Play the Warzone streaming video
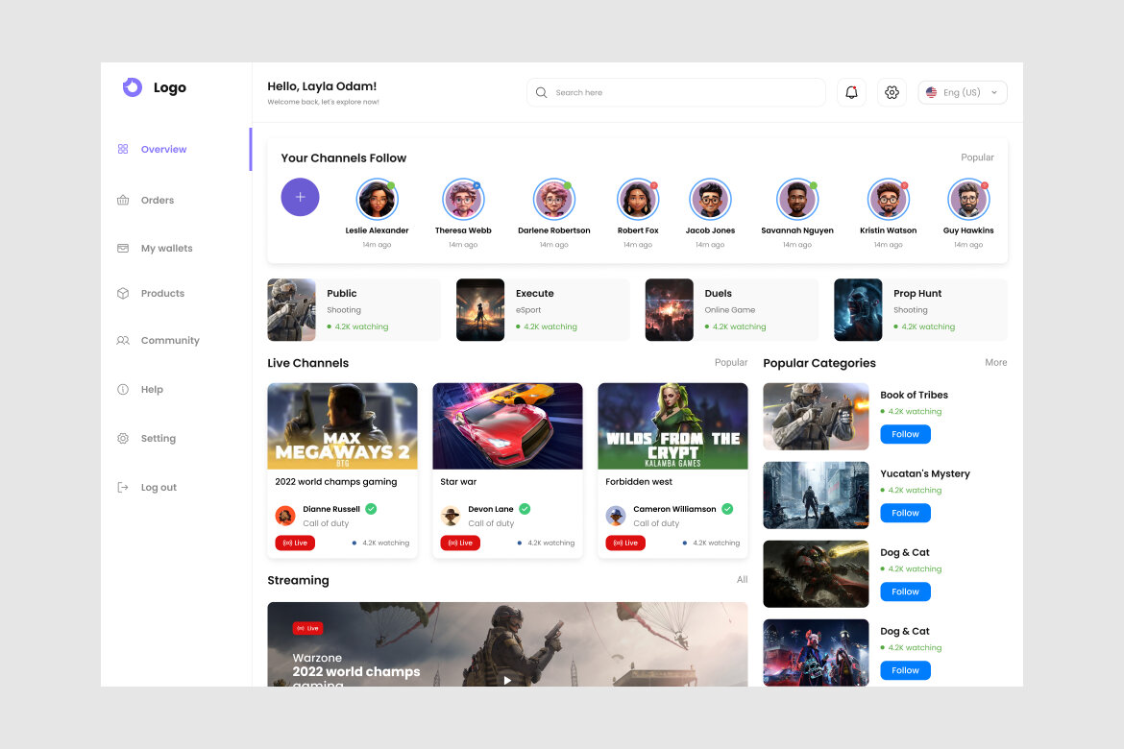 tap(507, 680)
